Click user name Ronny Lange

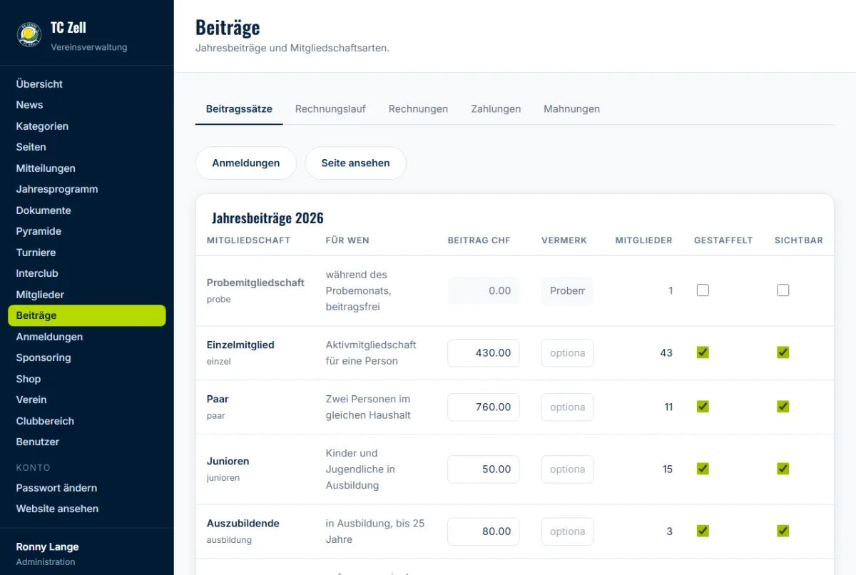coord(48,547)
